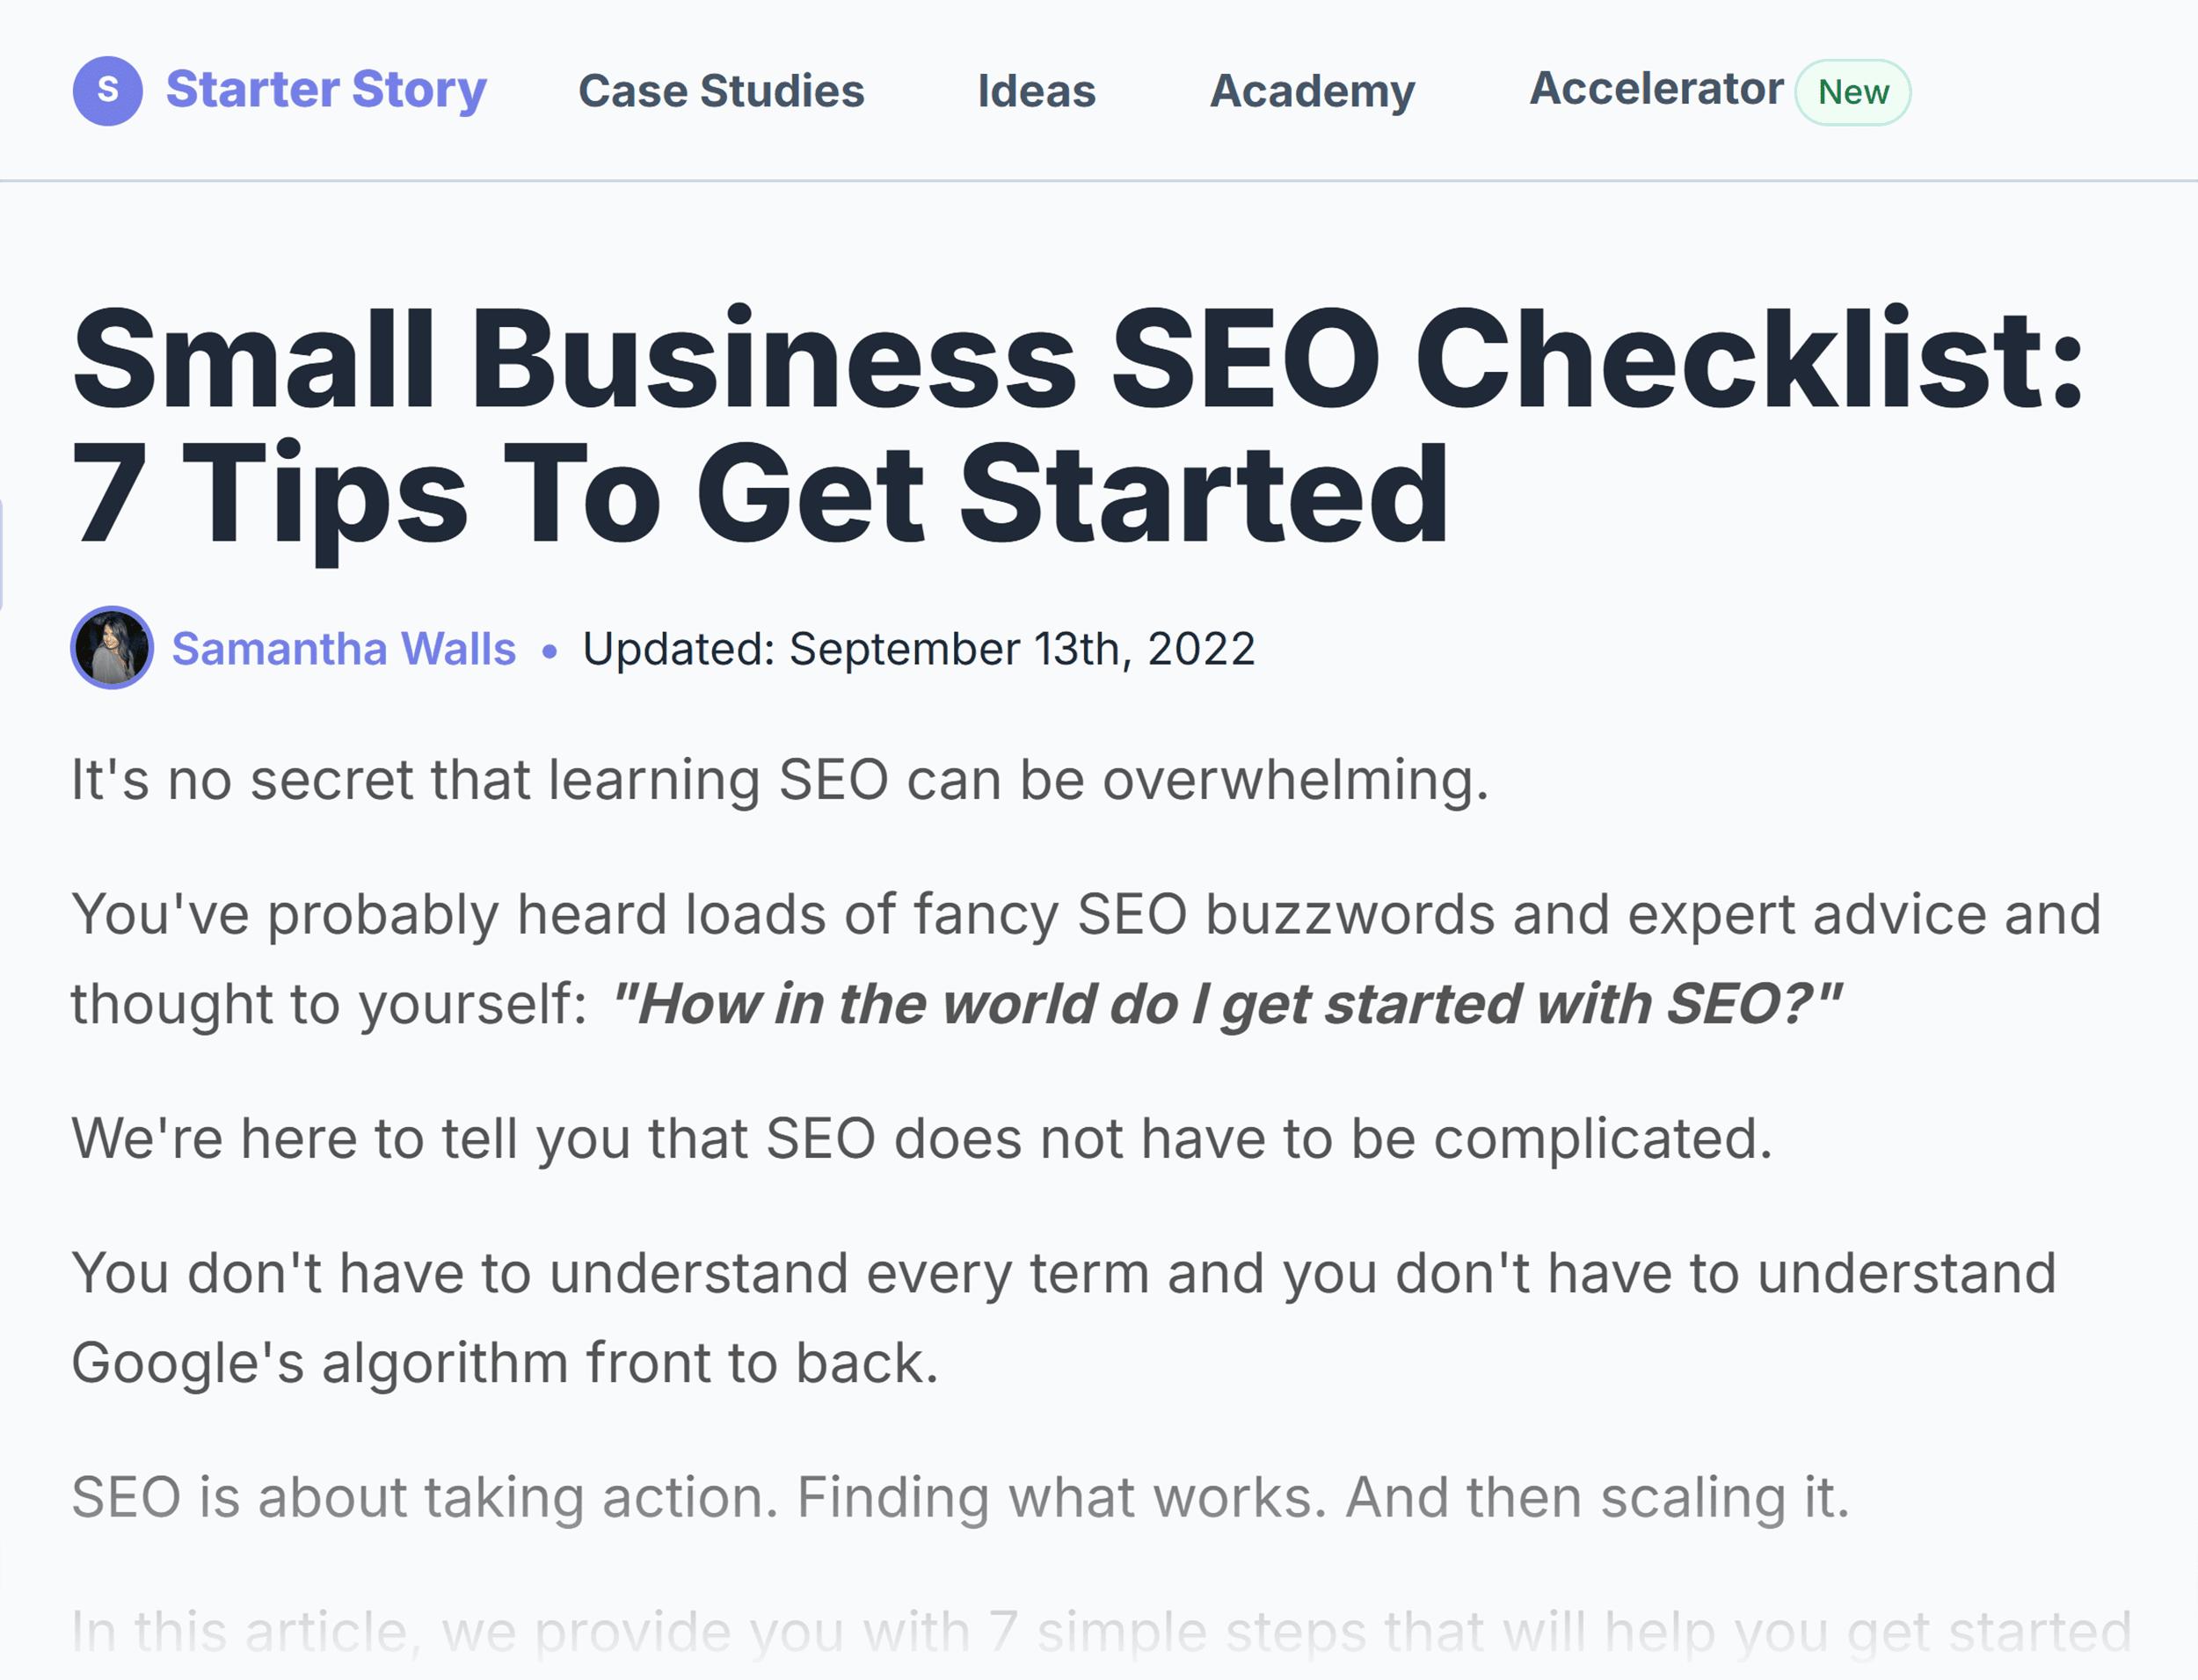Open the Case Studies menu item
The width and height of the screenshot is (2198, 1680).
(721, 91)
